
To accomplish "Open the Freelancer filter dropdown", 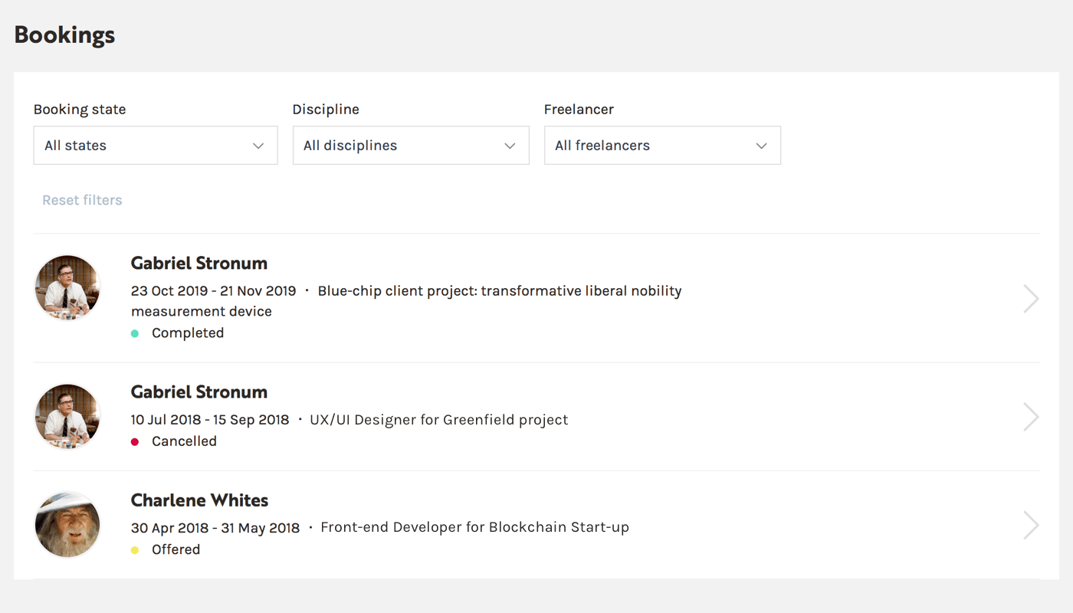I will coord(661,146).
